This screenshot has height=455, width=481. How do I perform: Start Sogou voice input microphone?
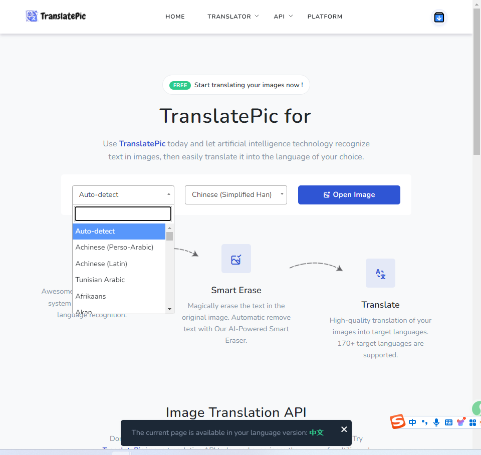click(x=436, y=422)
